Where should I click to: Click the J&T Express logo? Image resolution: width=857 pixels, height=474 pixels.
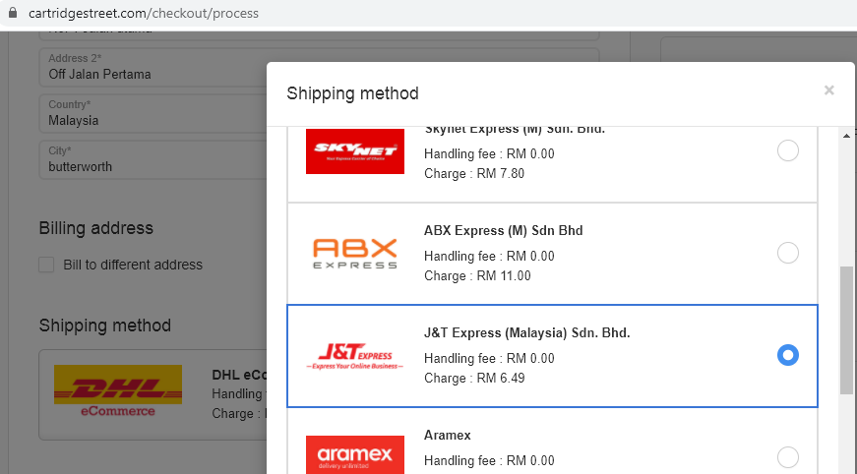pos(355,356)
